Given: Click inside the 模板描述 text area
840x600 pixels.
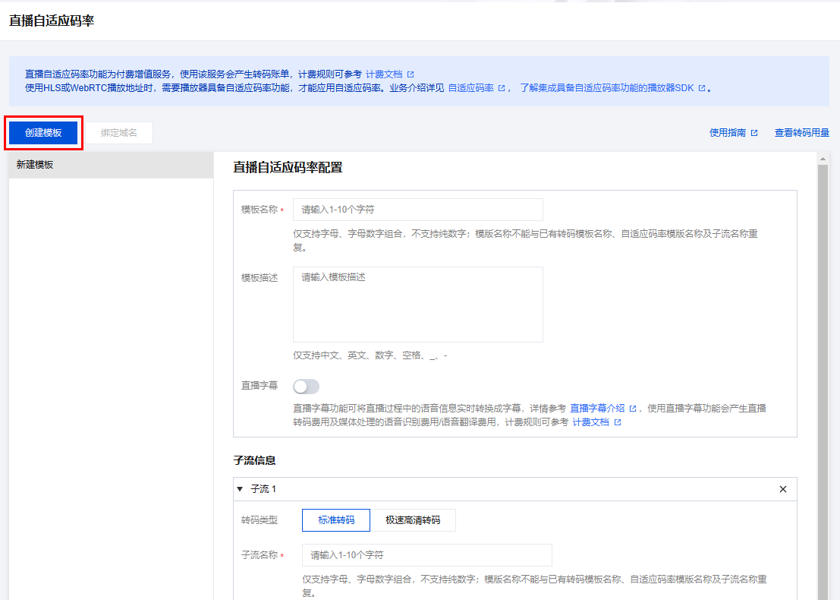Looking at the screenshot, I should coord(417,304).
